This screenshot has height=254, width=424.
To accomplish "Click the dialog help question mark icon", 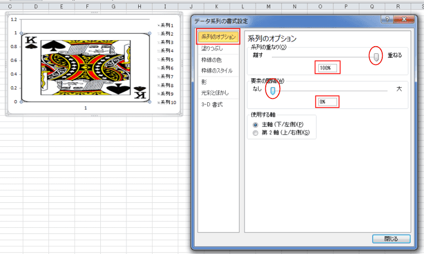I will pos(387,19).
